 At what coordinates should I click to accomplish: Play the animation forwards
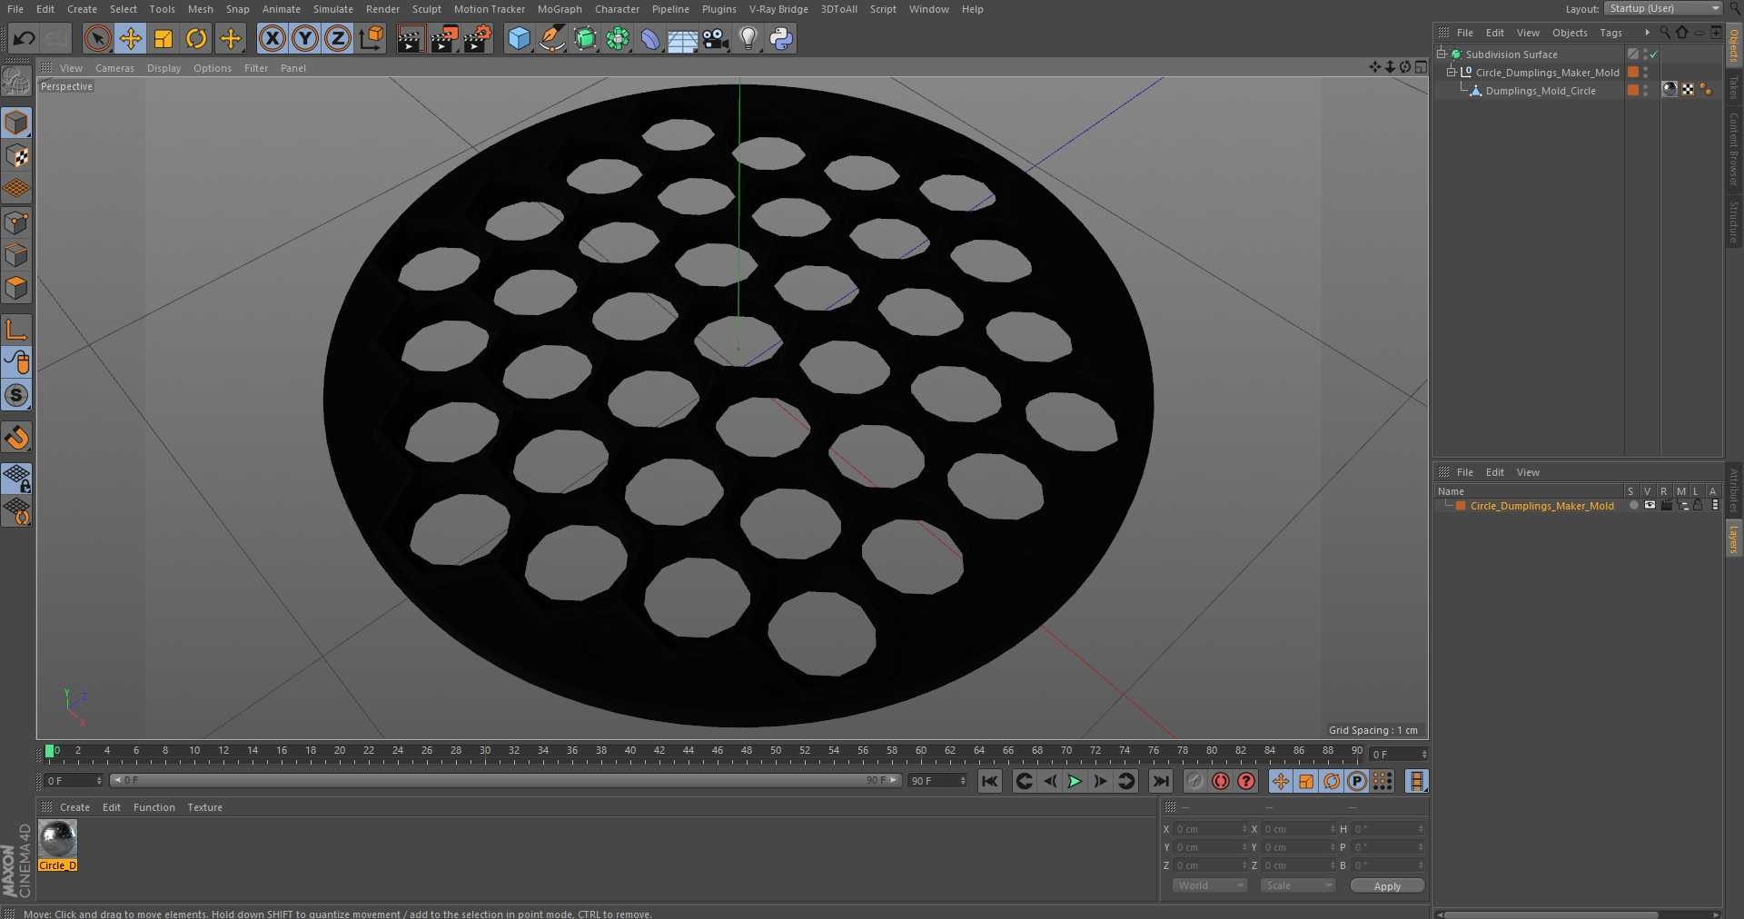[x=1075, y=781]
